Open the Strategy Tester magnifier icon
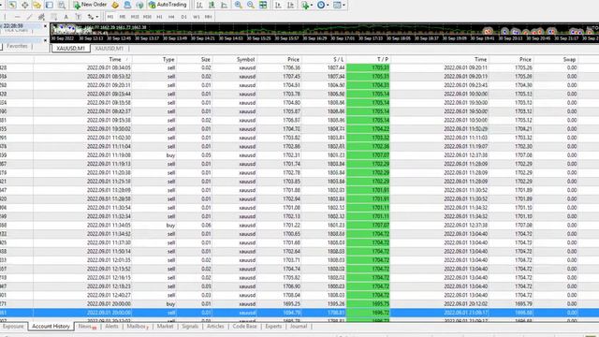Screen dimensions: 599x337 [62, 5]
